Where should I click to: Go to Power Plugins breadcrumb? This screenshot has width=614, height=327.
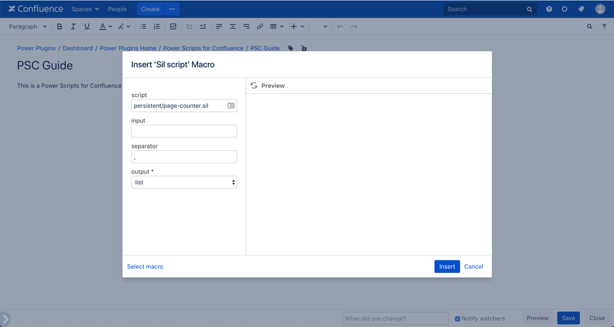[36, 48]
